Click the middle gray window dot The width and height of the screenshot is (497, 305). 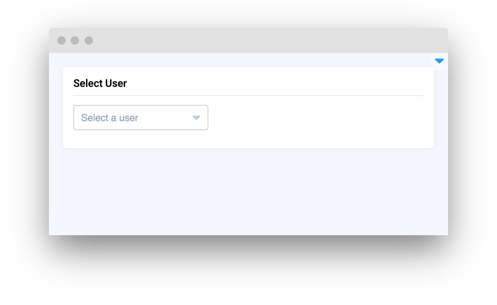click(x=75, y=40)
